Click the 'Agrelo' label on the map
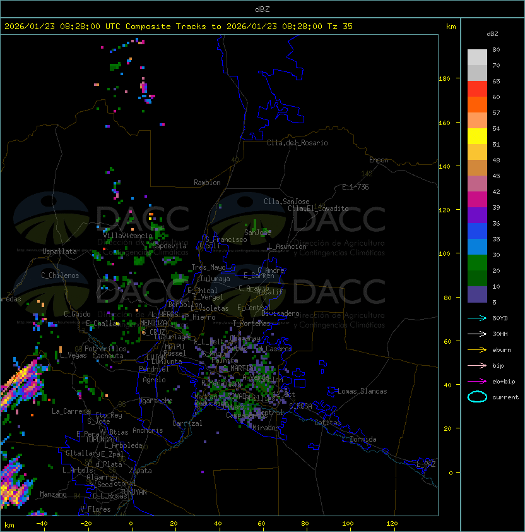This screenshot has width=525, height=532. coord(154,380)
